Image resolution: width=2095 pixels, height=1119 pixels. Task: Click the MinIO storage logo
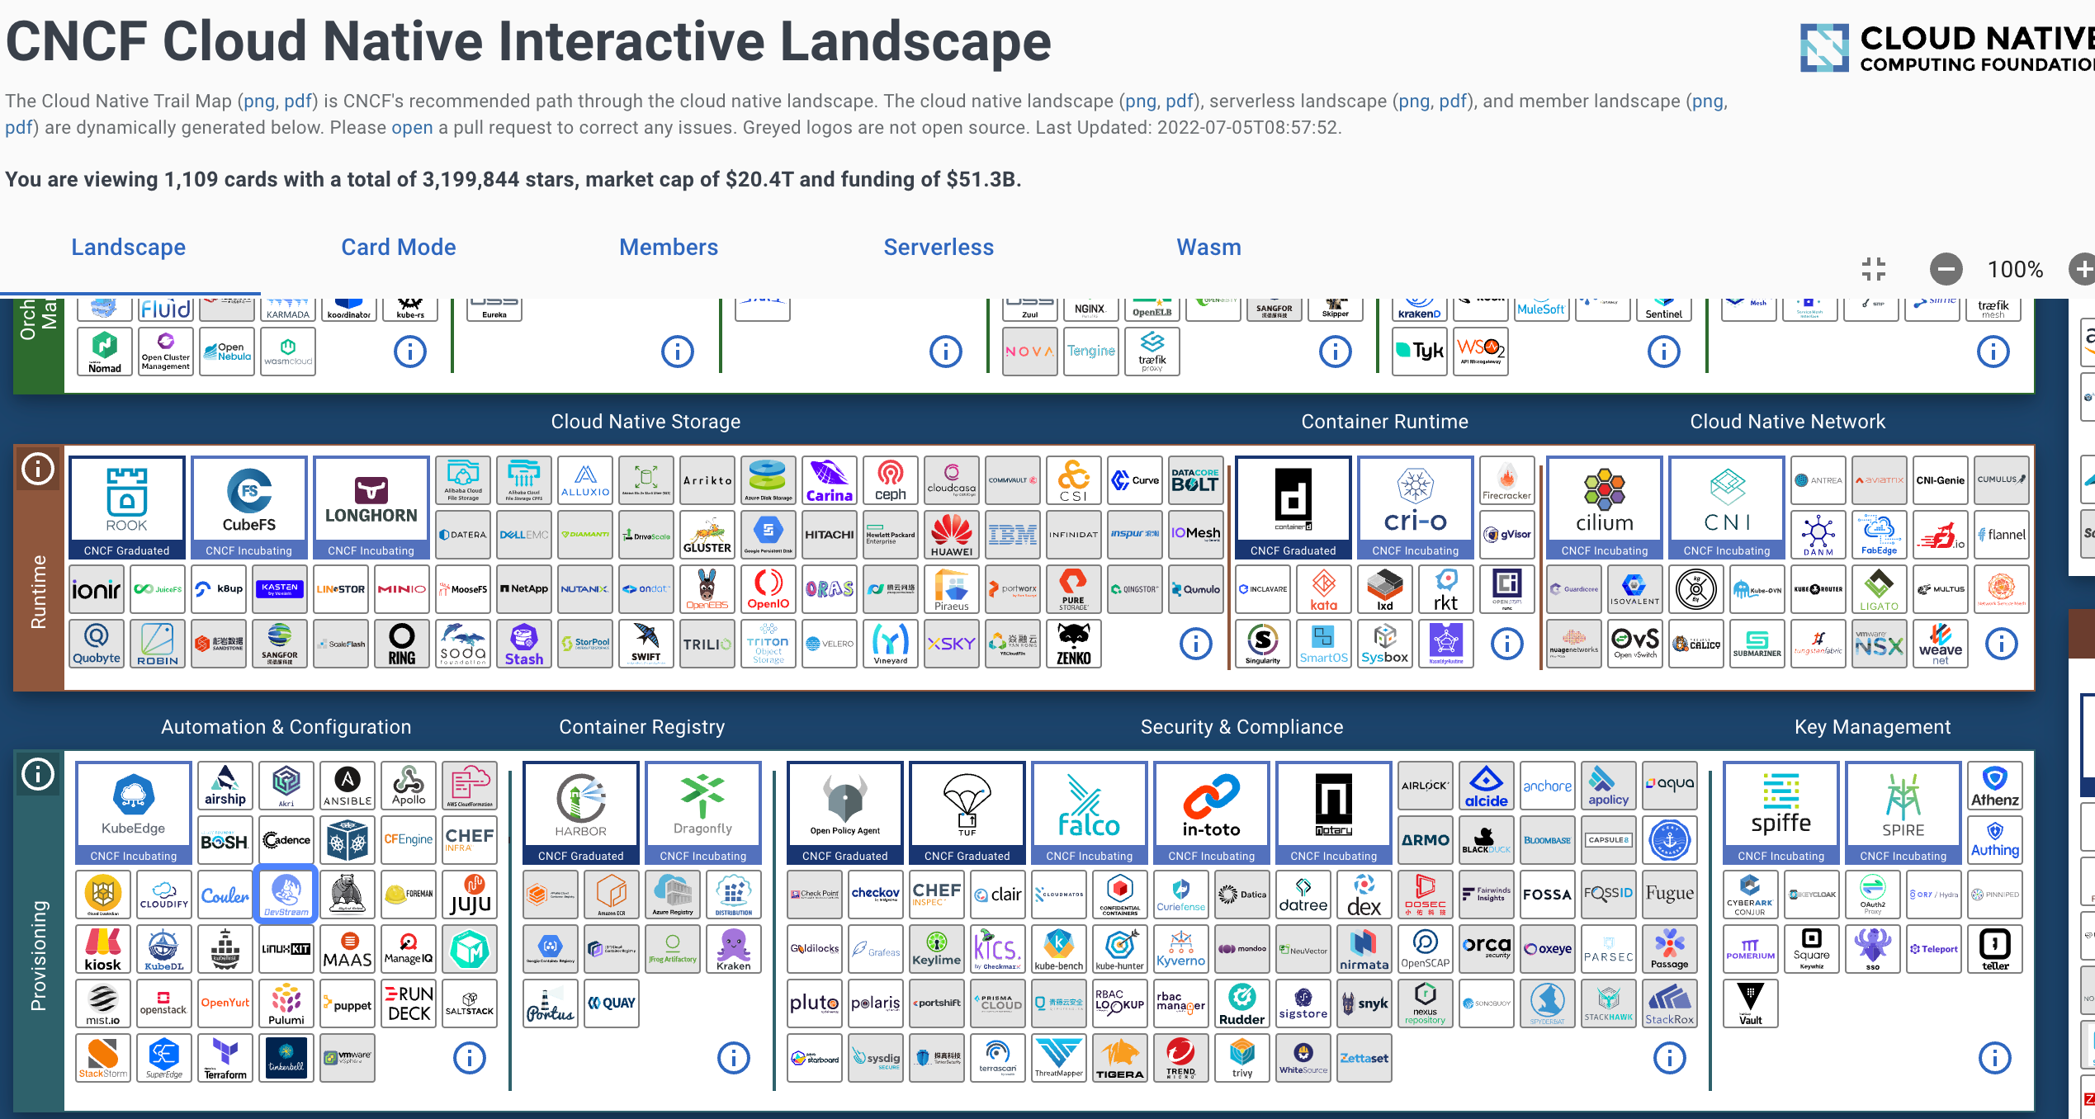[401, 589]
